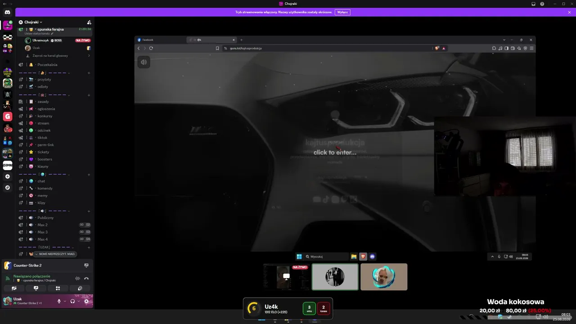Click the Wyłącz button in streamer banner
The width and height of the screenshot is (576, 324).
[x=342, y=12]
